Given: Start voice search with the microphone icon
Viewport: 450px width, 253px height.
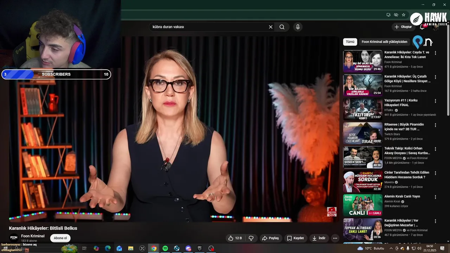Looking at the screenshot, I should pos(298,27).
